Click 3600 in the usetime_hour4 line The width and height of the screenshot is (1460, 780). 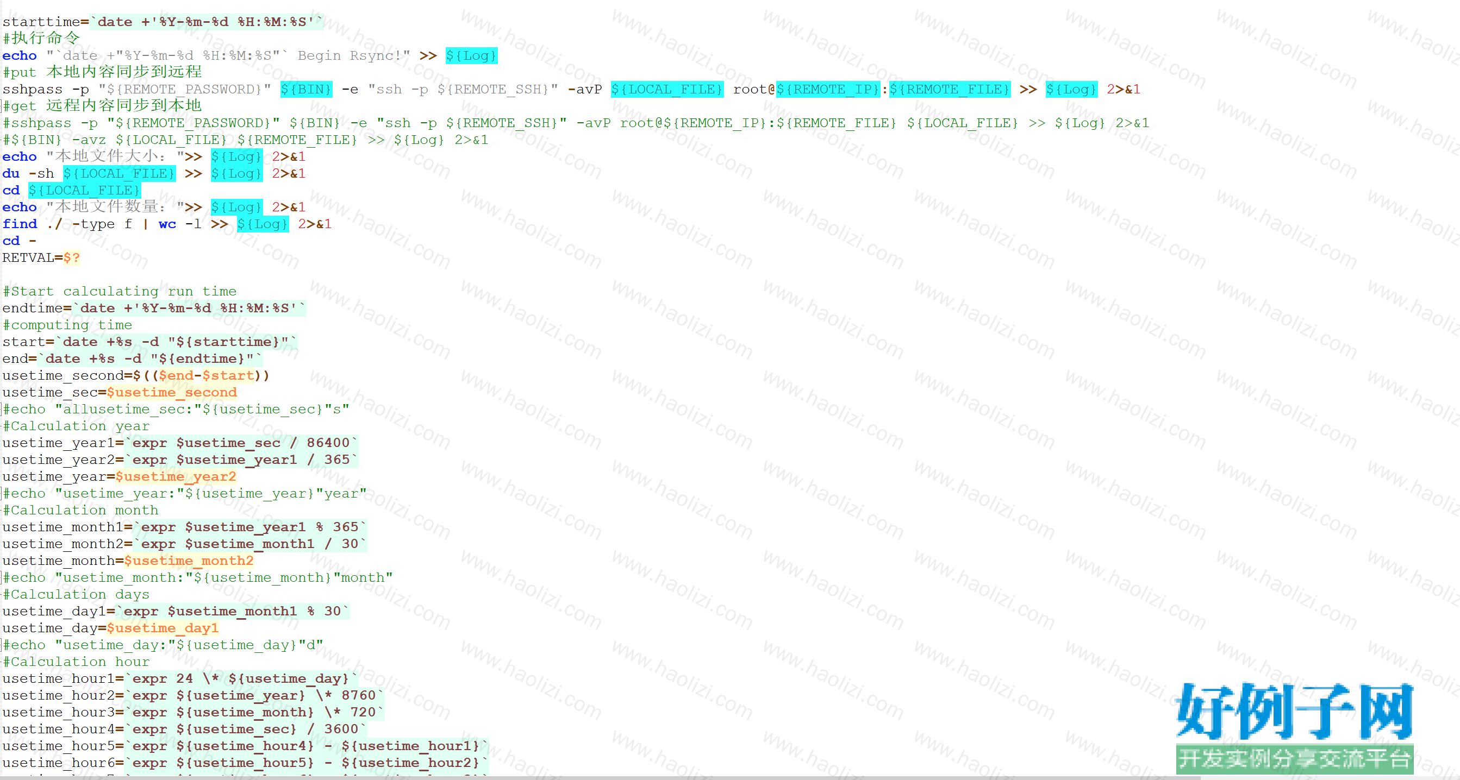[341, 729]
